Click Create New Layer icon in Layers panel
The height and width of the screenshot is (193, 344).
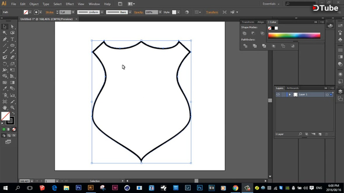(x=320, y=134)
